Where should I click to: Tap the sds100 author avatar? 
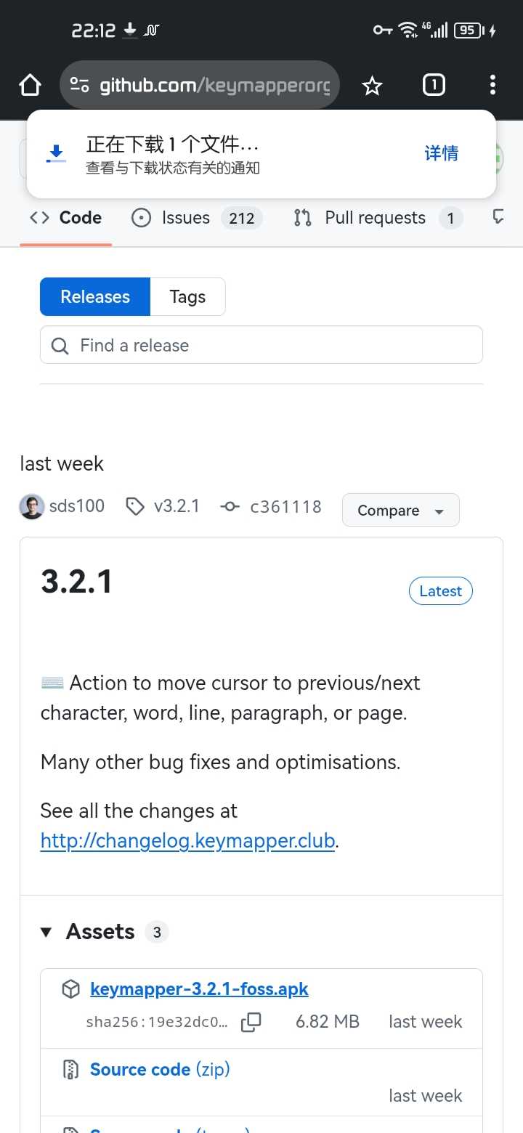click(x=32, y=506)
